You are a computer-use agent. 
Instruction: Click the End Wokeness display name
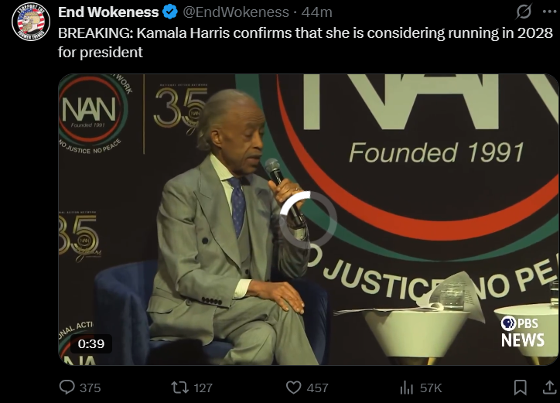[108, 12]
